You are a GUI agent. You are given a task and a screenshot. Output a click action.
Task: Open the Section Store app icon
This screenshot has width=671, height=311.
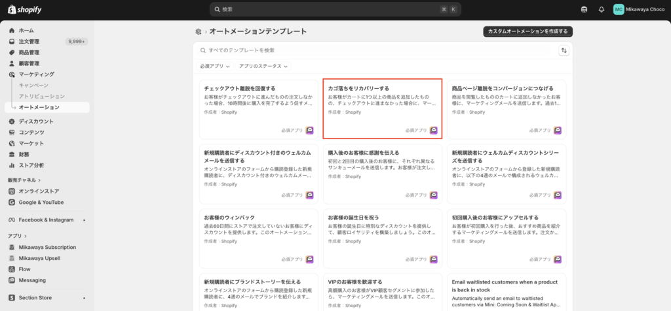coord(12,298)
